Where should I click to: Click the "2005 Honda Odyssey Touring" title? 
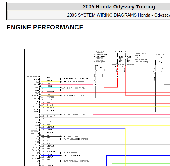click(x=119, y=7)
